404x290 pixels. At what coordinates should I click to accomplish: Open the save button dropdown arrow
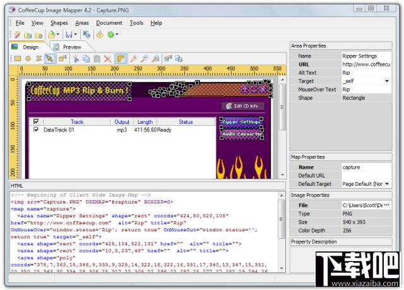click(75, 35)
